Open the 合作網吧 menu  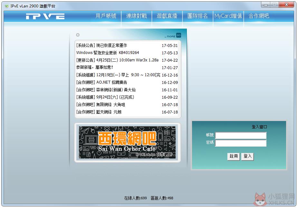(x=259, y=16)
